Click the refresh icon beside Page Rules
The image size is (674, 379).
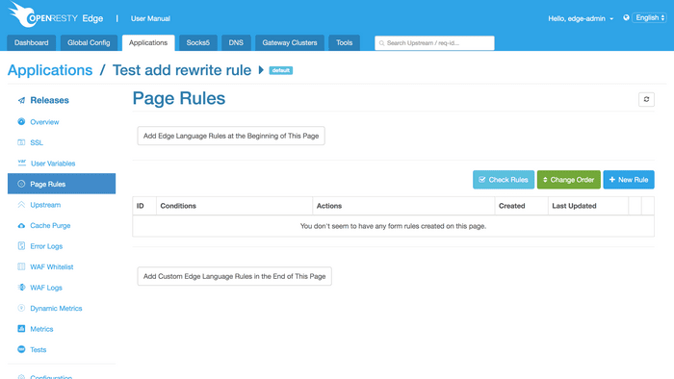click(x=646, y=100)
